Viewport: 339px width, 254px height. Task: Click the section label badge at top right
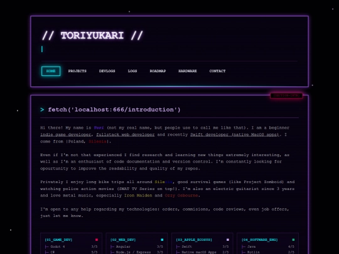coord(286,95)
